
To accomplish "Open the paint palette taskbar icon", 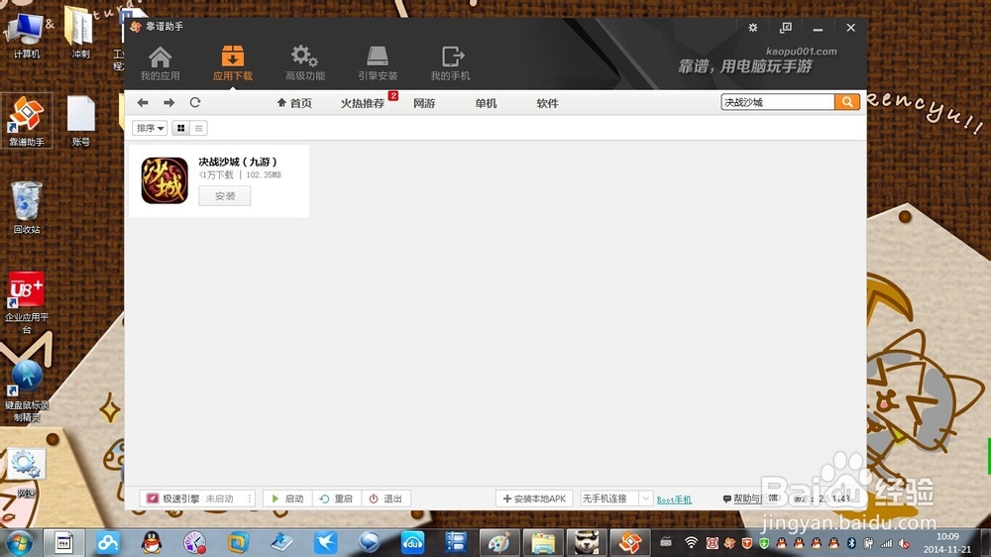I will click(x=499, y=542).
